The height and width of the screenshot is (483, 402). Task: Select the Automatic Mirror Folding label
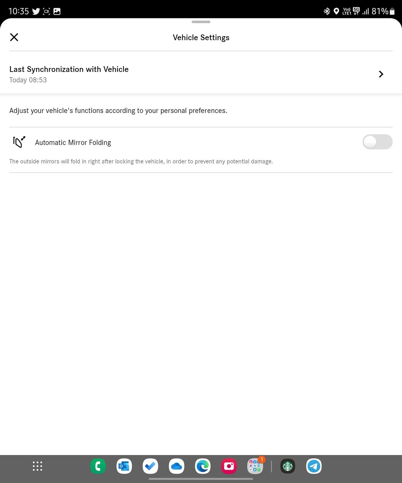[73, 143]
